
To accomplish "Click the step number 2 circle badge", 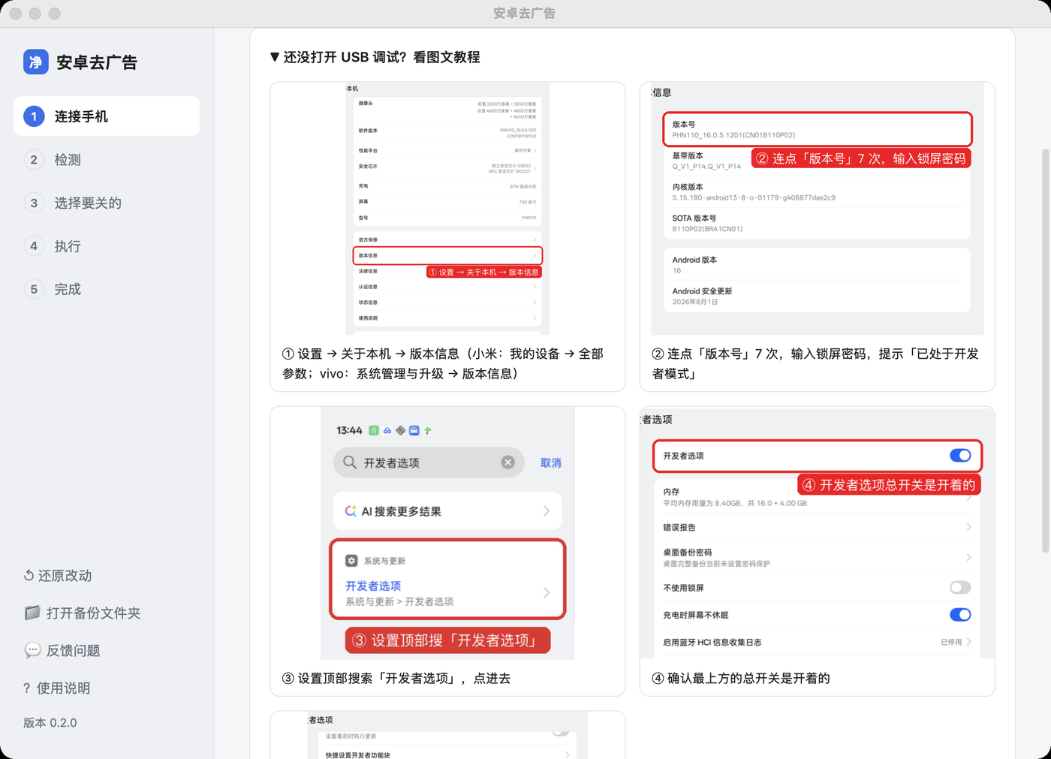I will click(x=34, y=159).
